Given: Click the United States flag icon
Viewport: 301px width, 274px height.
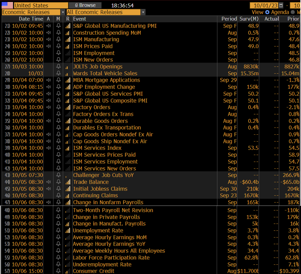Looking at the screenshot, I should pyautogui.click(x=7, y=5).
